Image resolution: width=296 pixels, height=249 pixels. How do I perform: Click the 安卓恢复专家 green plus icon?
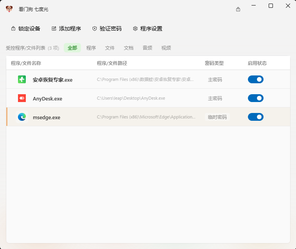(x=22, y=79)
